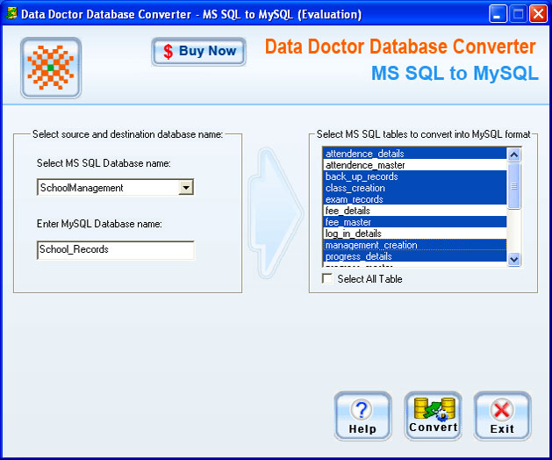552x460 pixels.
Task: Click the MySQL Database name input field
Action: pyautogui.click(x=116, y=249)
